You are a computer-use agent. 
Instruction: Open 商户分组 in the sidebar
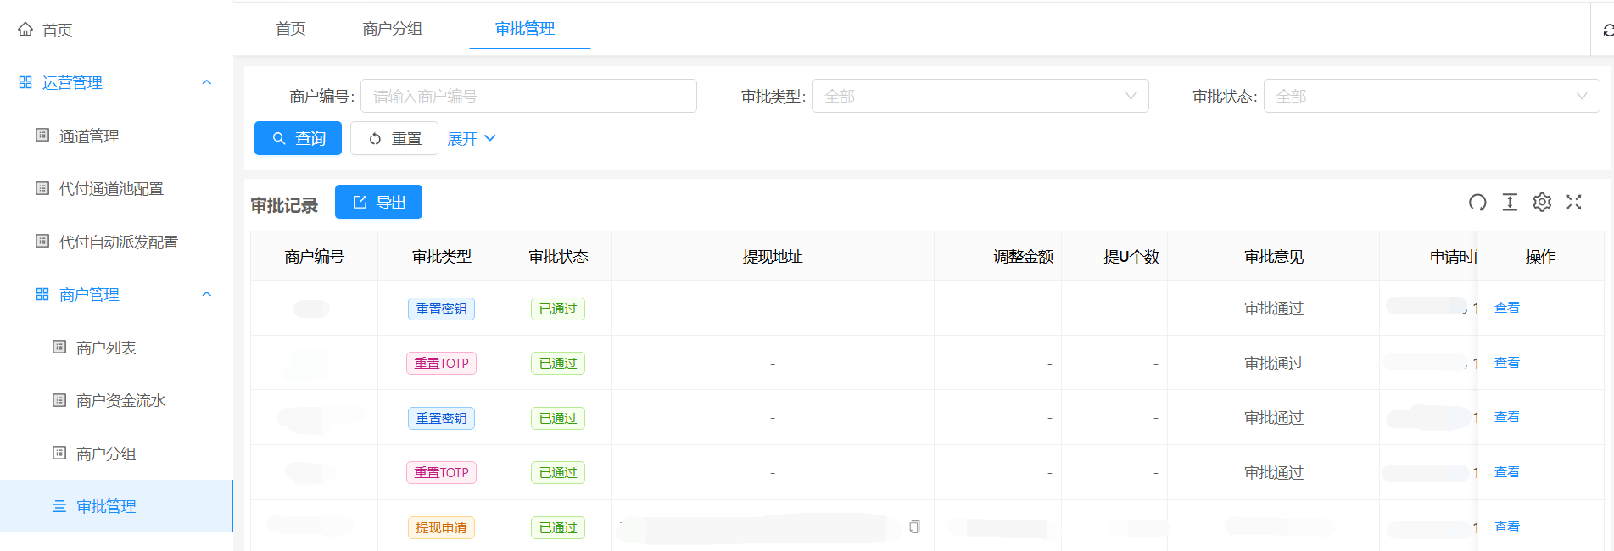click(x=106, y=454)
